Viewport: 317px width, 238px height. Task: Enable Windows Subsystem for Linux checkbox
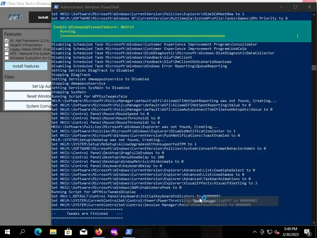click(7, 58)
